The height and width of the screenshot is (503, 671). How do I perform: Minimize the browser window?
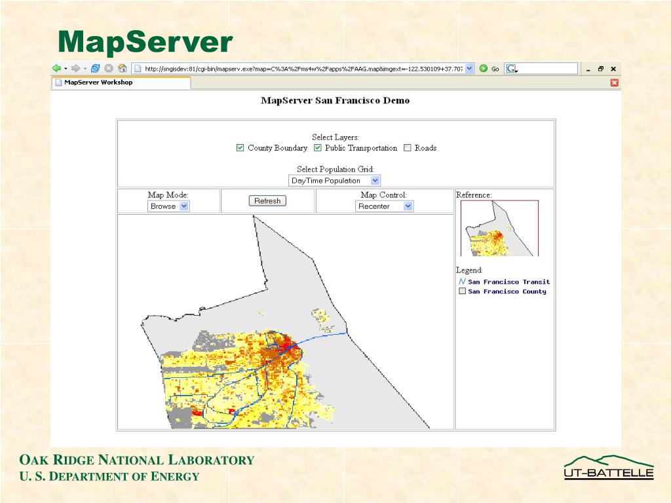point(588,69)
